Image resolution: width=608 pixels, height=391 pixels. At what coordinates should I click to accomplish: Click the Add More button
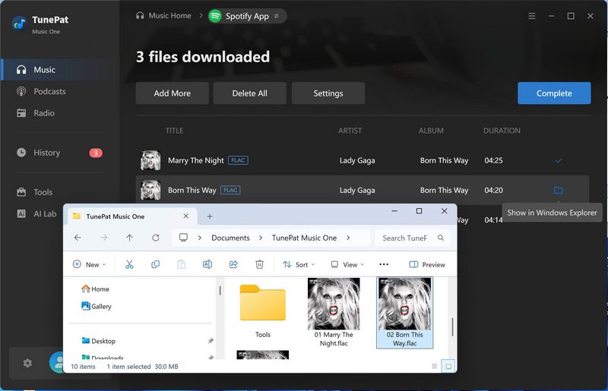pyautogui.click(x=173, y=93)
